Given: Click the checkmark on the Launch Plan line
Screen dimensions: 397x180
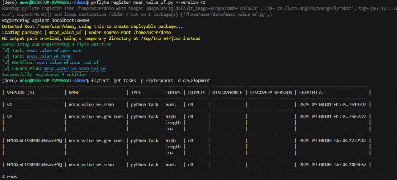Looking at the screenshot, I should (x=6, y=69).
